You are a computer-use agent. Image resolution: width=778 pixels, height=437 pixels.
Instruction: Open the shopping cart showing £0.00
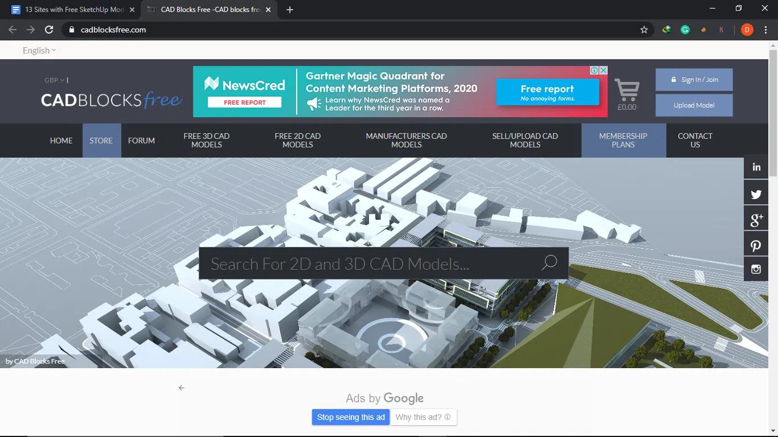(x=627, y=91)
